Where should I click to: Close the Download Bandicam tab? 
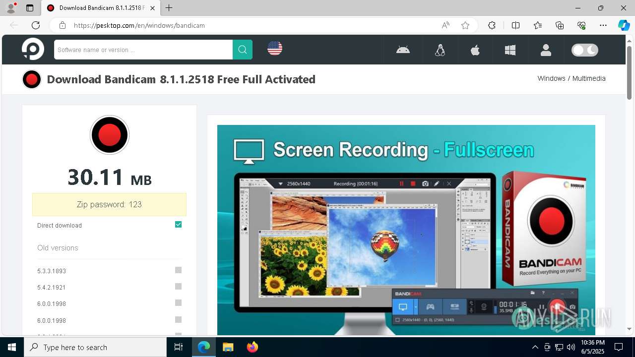152,8
